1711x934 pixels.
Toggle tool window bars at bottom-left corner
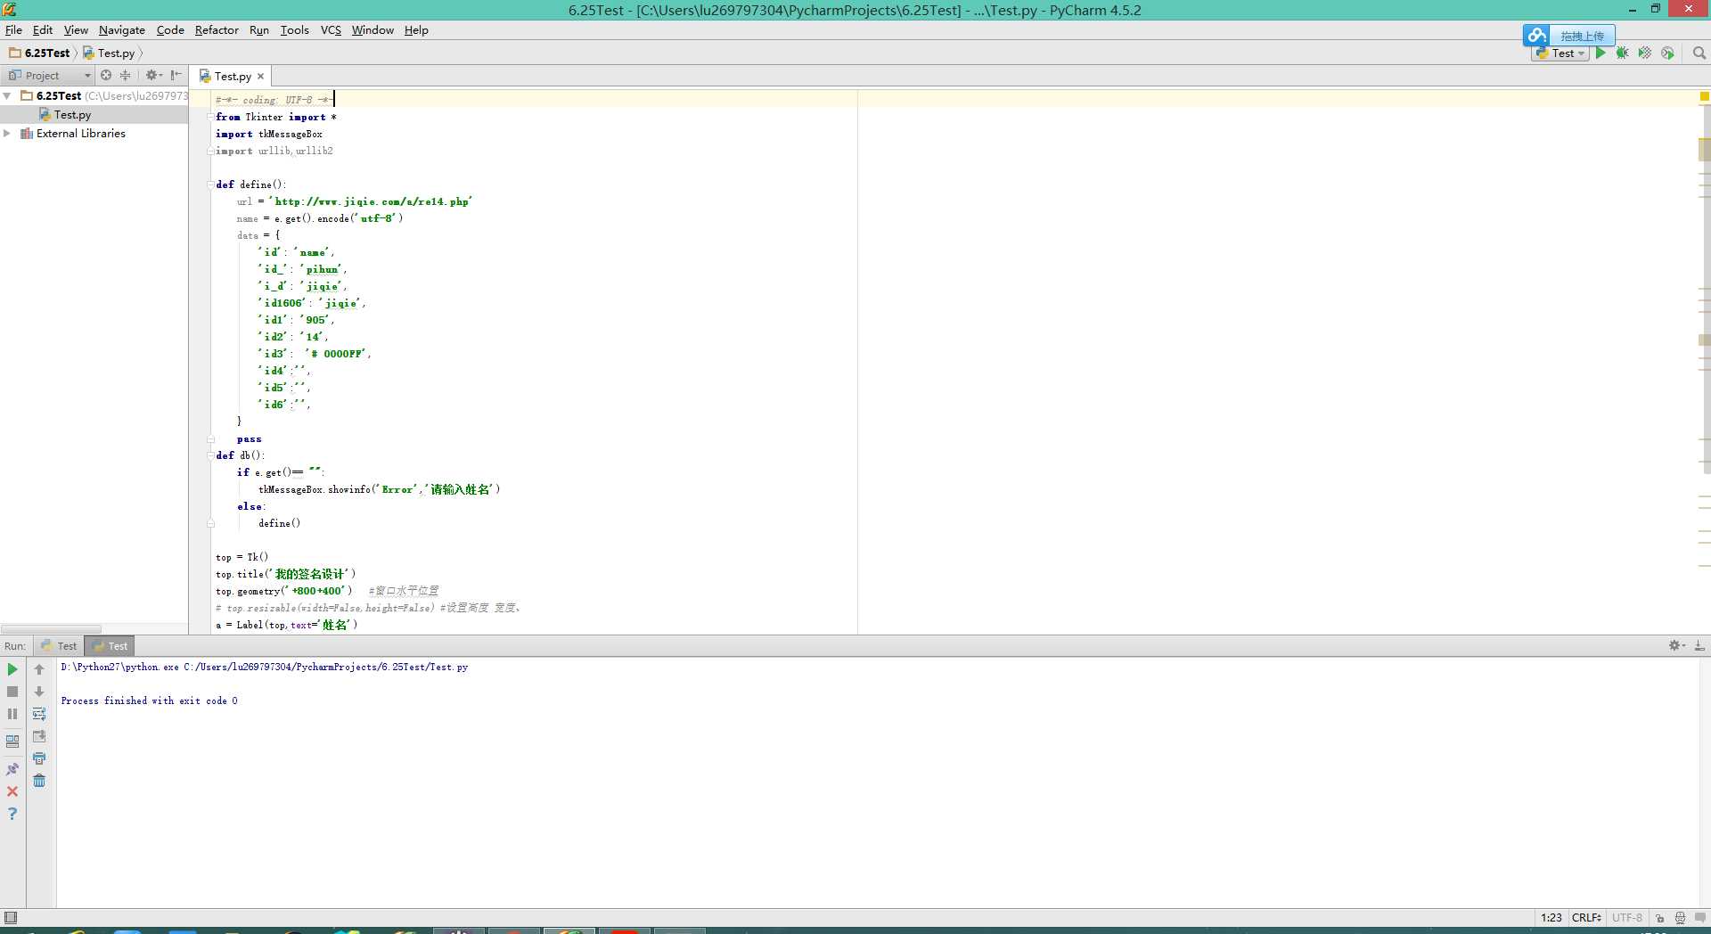pyautogui.click(x=11, y=917)
